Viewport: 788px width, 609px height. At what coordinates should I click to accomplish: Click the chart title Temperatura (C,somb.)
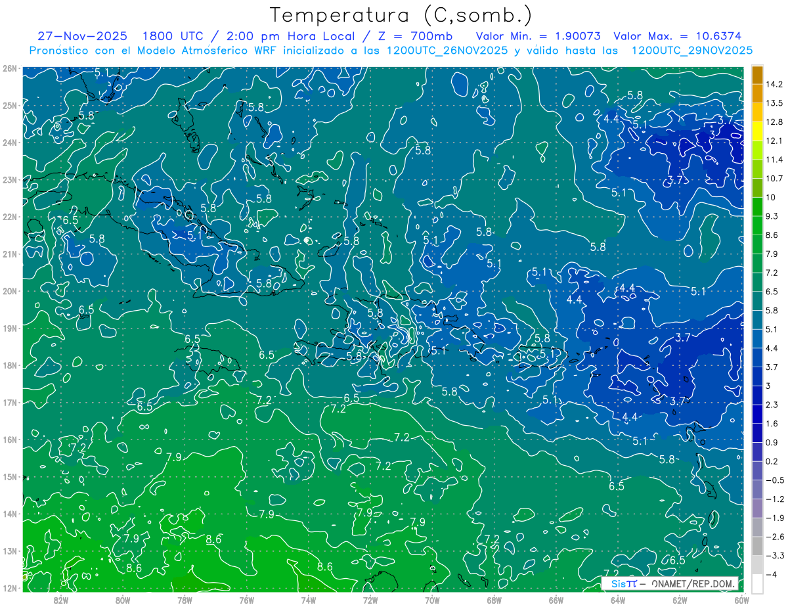[x=401, y=15]
